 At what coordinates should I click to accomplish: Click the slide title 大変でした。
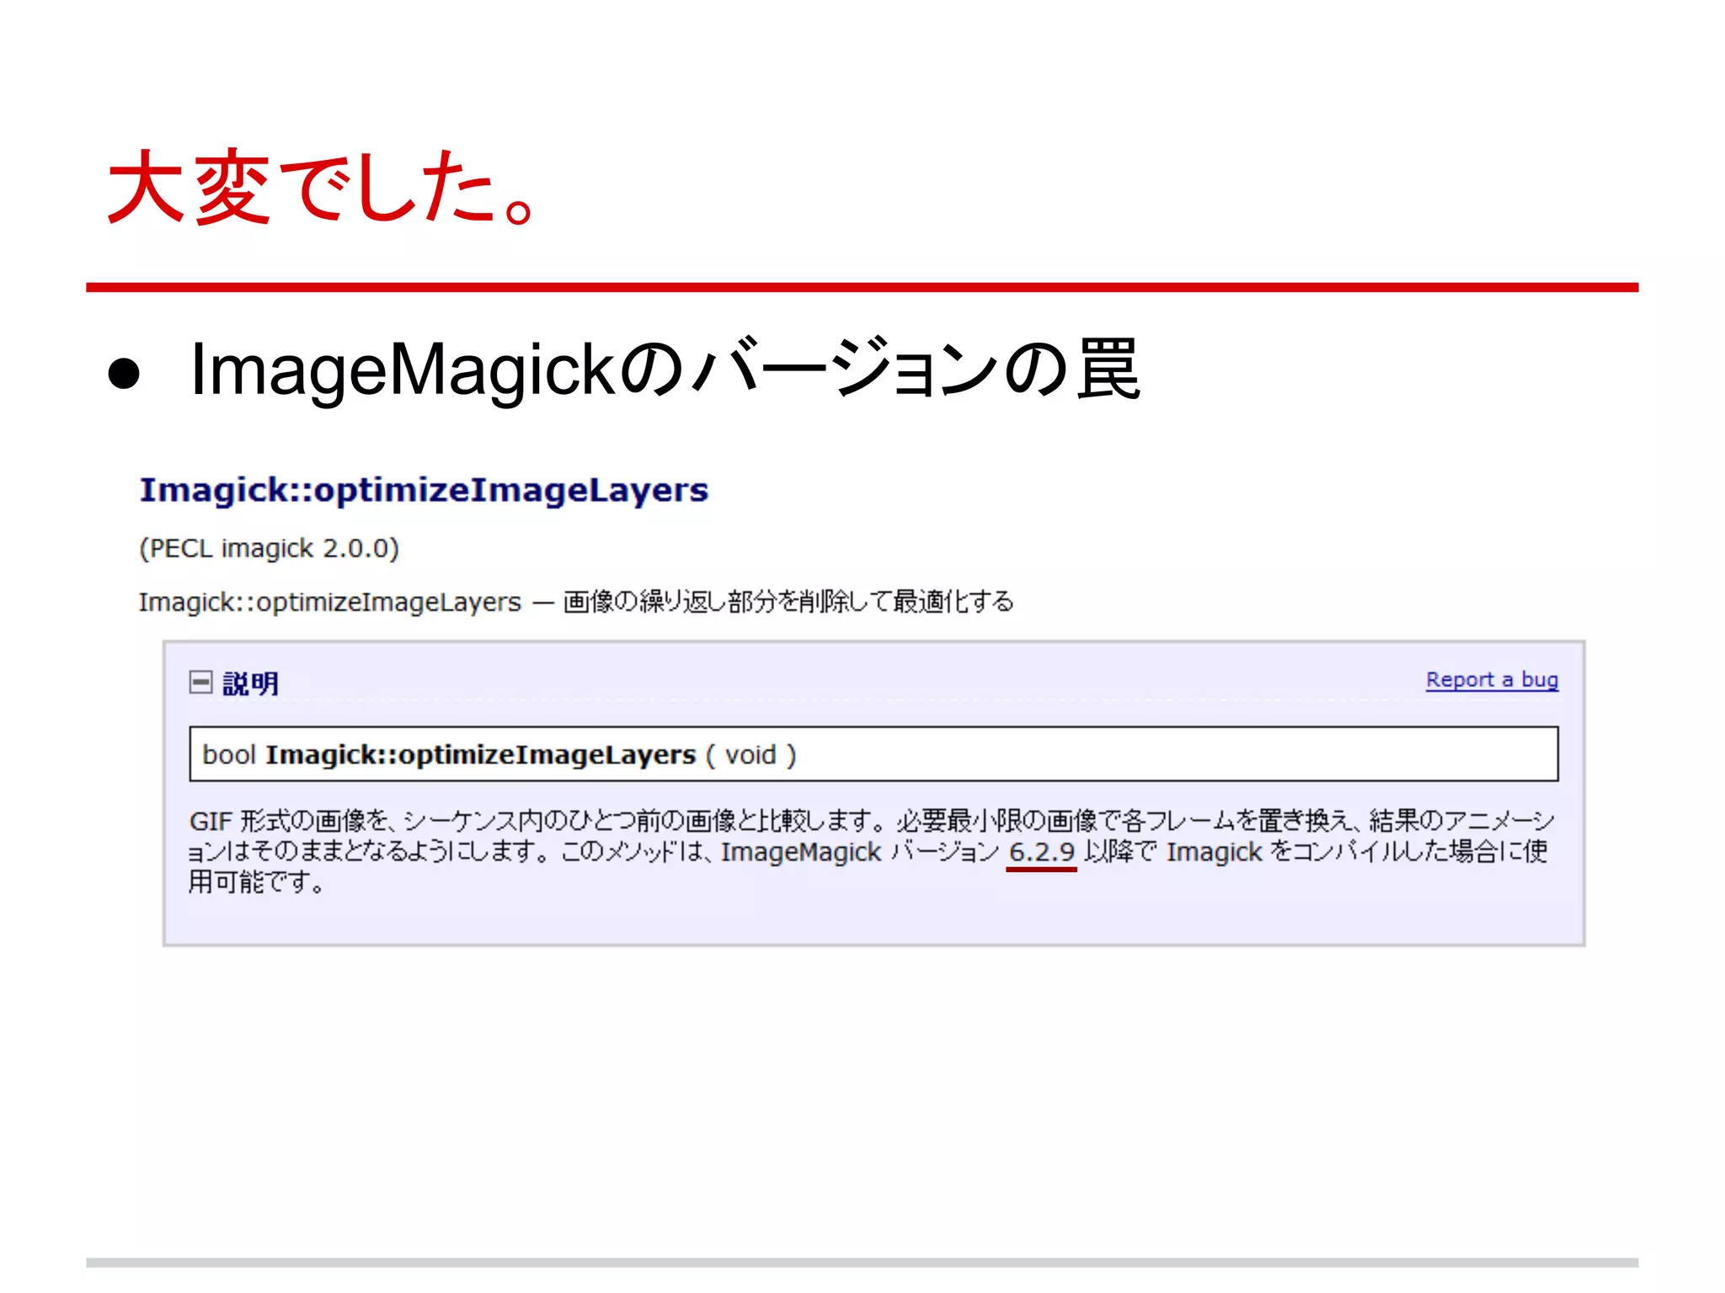[322, 187]
